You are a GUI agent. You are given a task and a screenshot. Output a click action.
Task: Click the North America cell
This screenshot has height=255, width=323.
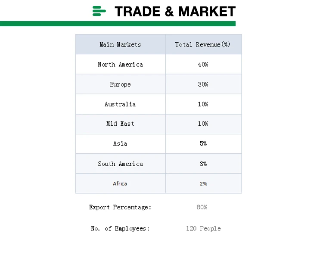click(120, 64)
